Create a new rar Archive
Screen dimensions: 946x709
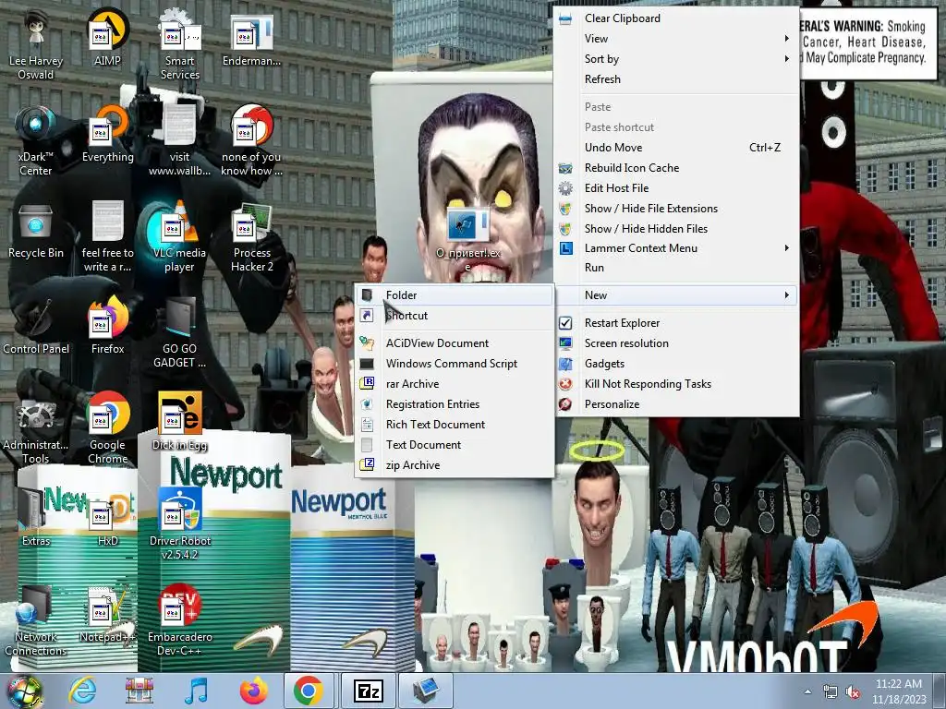(455, 384)
